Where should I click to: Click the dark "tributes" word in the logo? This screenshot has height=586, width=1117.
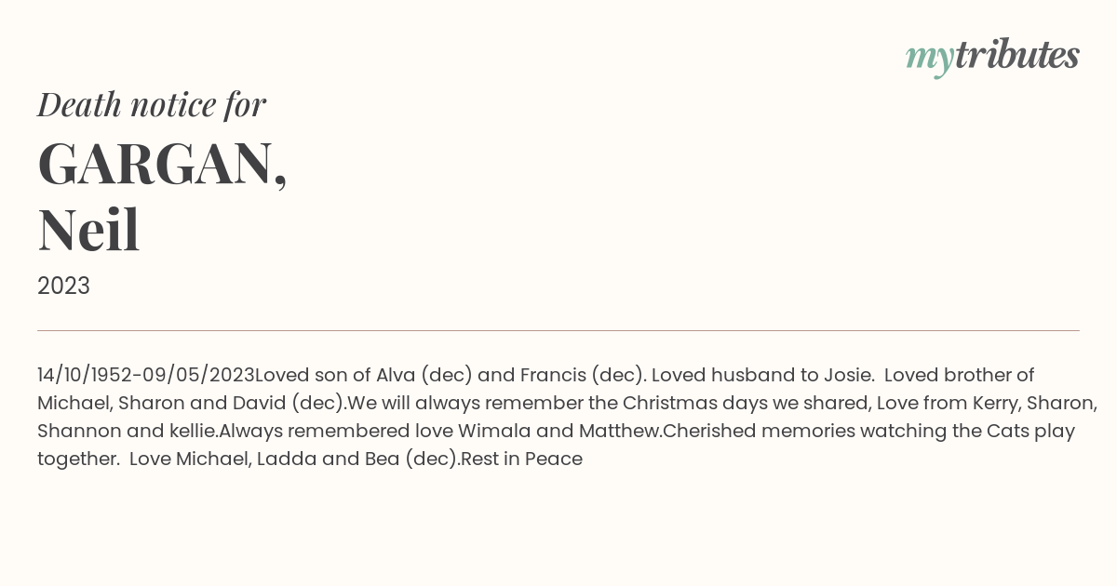(1016, 56)
